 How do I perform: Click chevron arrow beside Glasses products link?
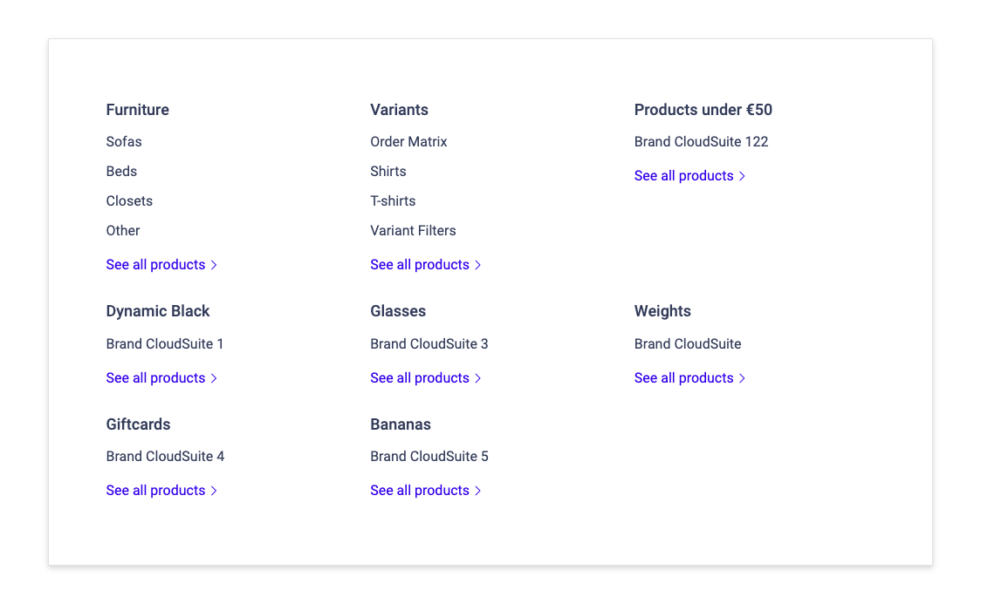(478, 378)
